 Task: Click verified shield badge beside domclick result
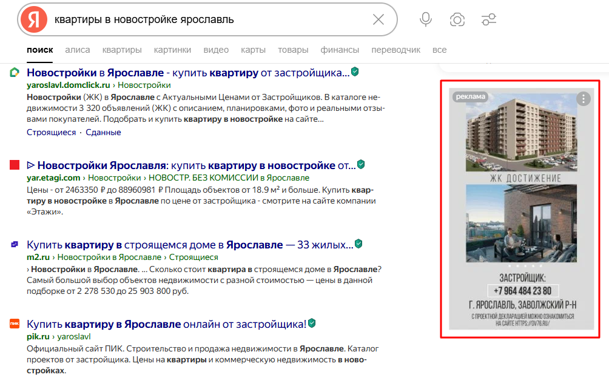coord(355,72)
